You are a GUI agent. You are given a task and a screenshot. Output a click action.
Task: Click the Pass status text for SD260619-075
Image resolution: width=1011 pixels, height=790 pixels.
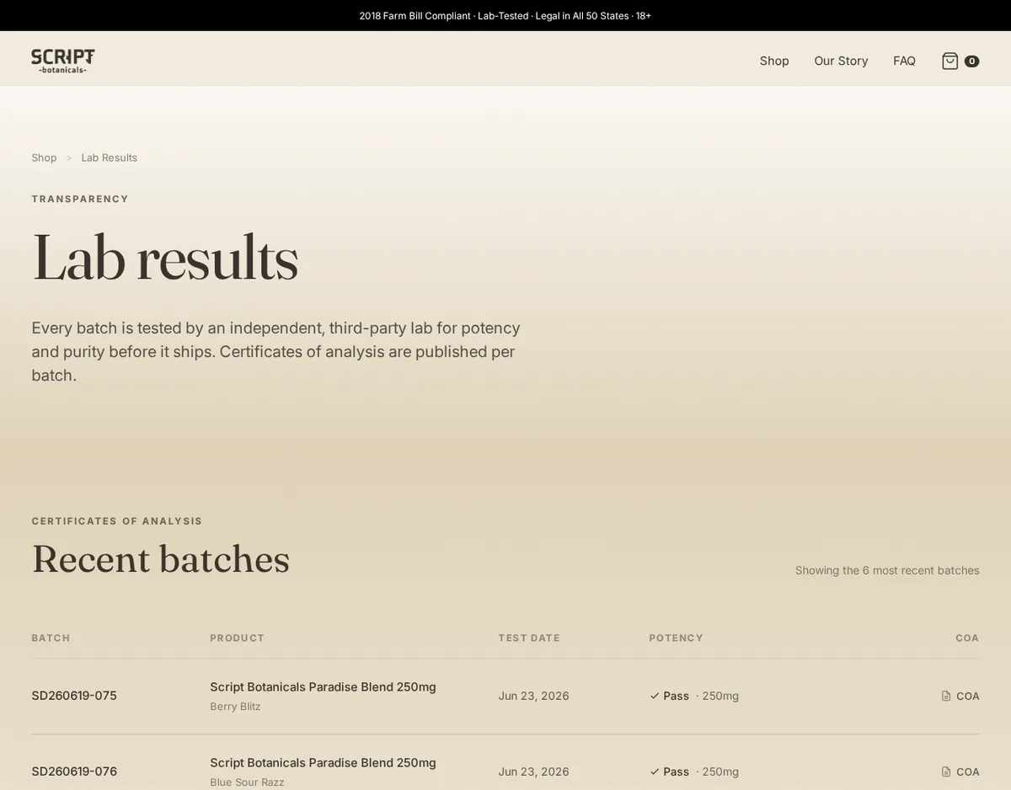(x=676, y=697)
